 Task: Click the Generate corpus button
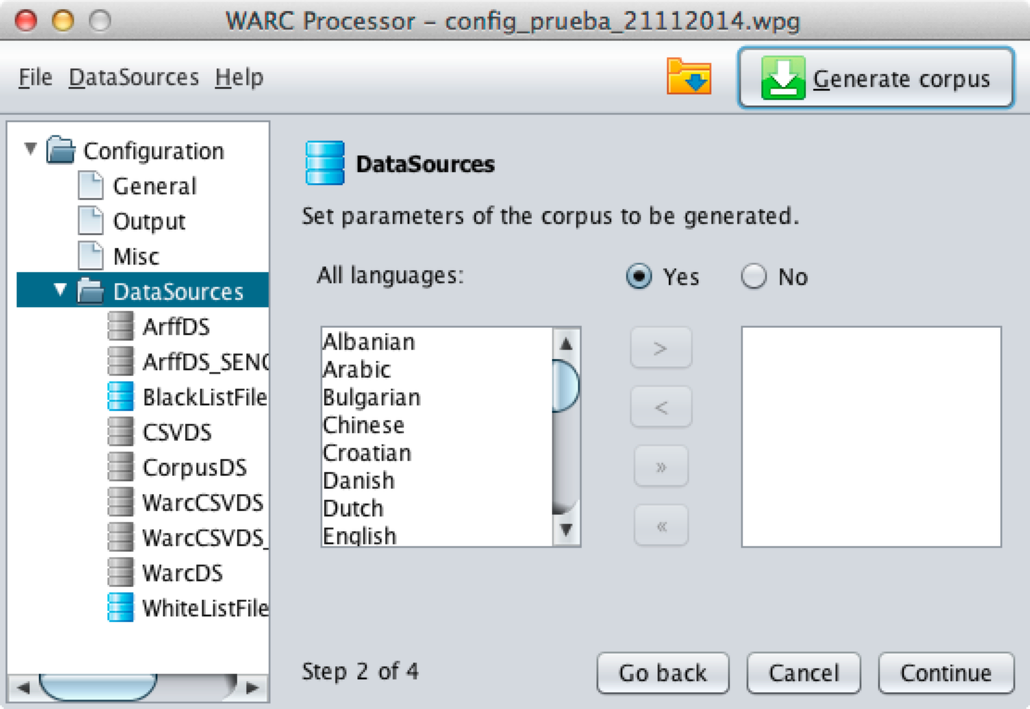[x=875, y=79]
